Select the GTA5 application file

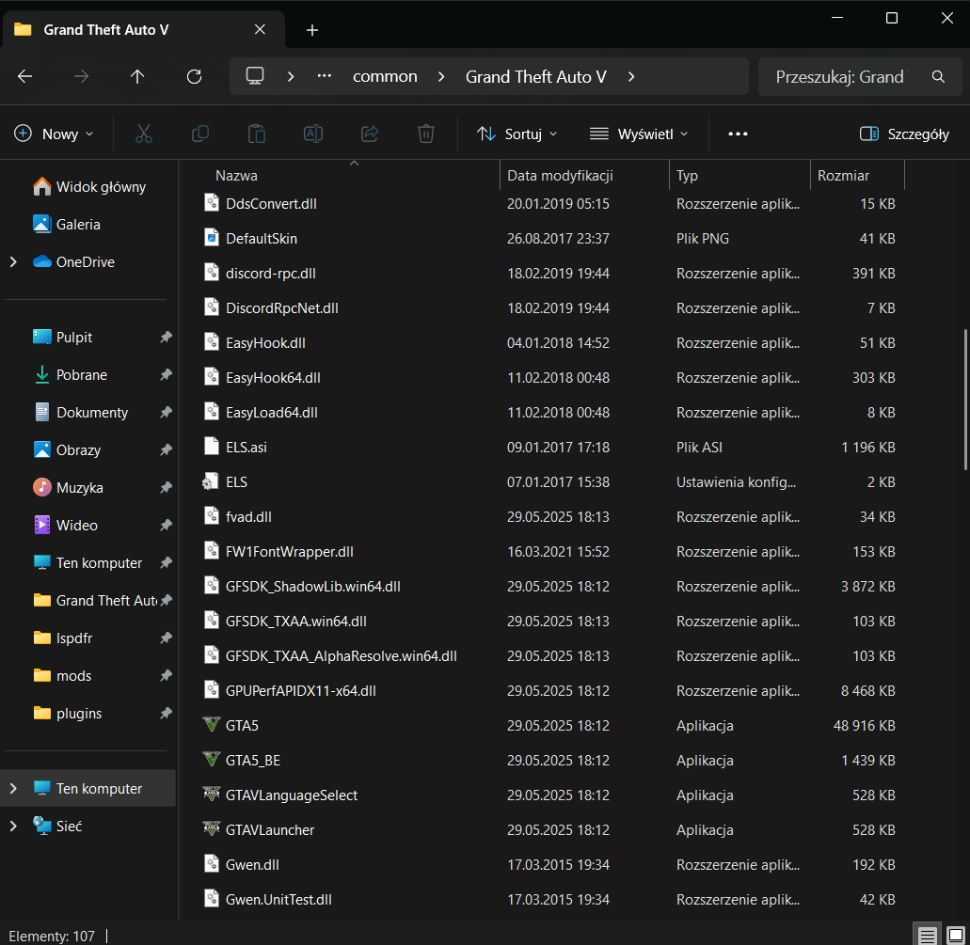coord(242,726)
